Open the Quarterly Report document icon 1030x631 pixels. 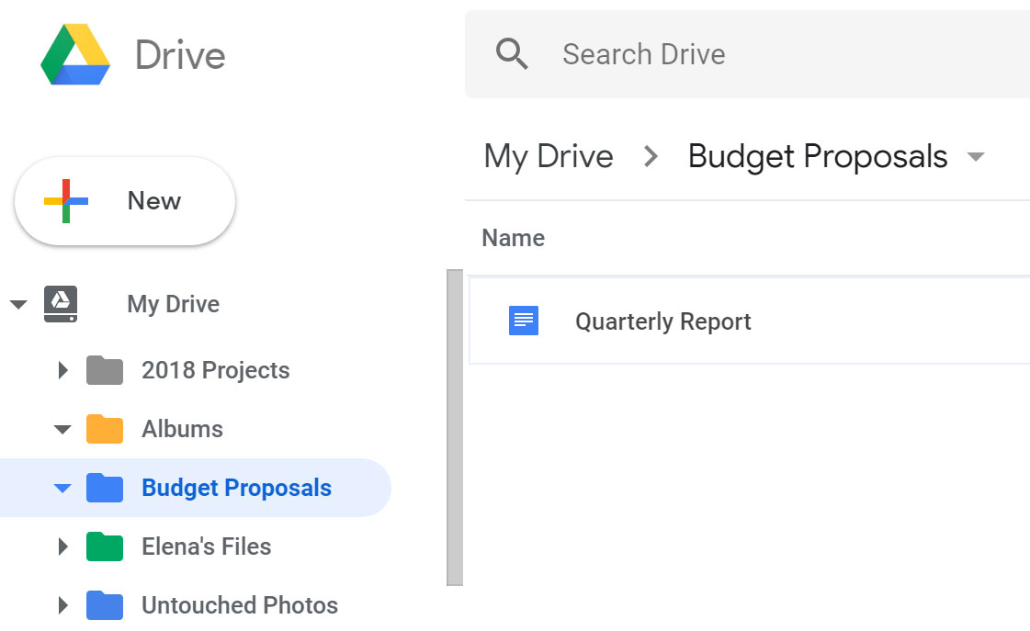point(523,321)
